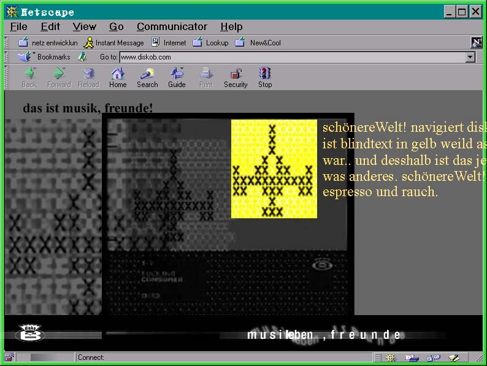
Task: Open the Search icon in the toolbar
Action: [x=147, y=77]
